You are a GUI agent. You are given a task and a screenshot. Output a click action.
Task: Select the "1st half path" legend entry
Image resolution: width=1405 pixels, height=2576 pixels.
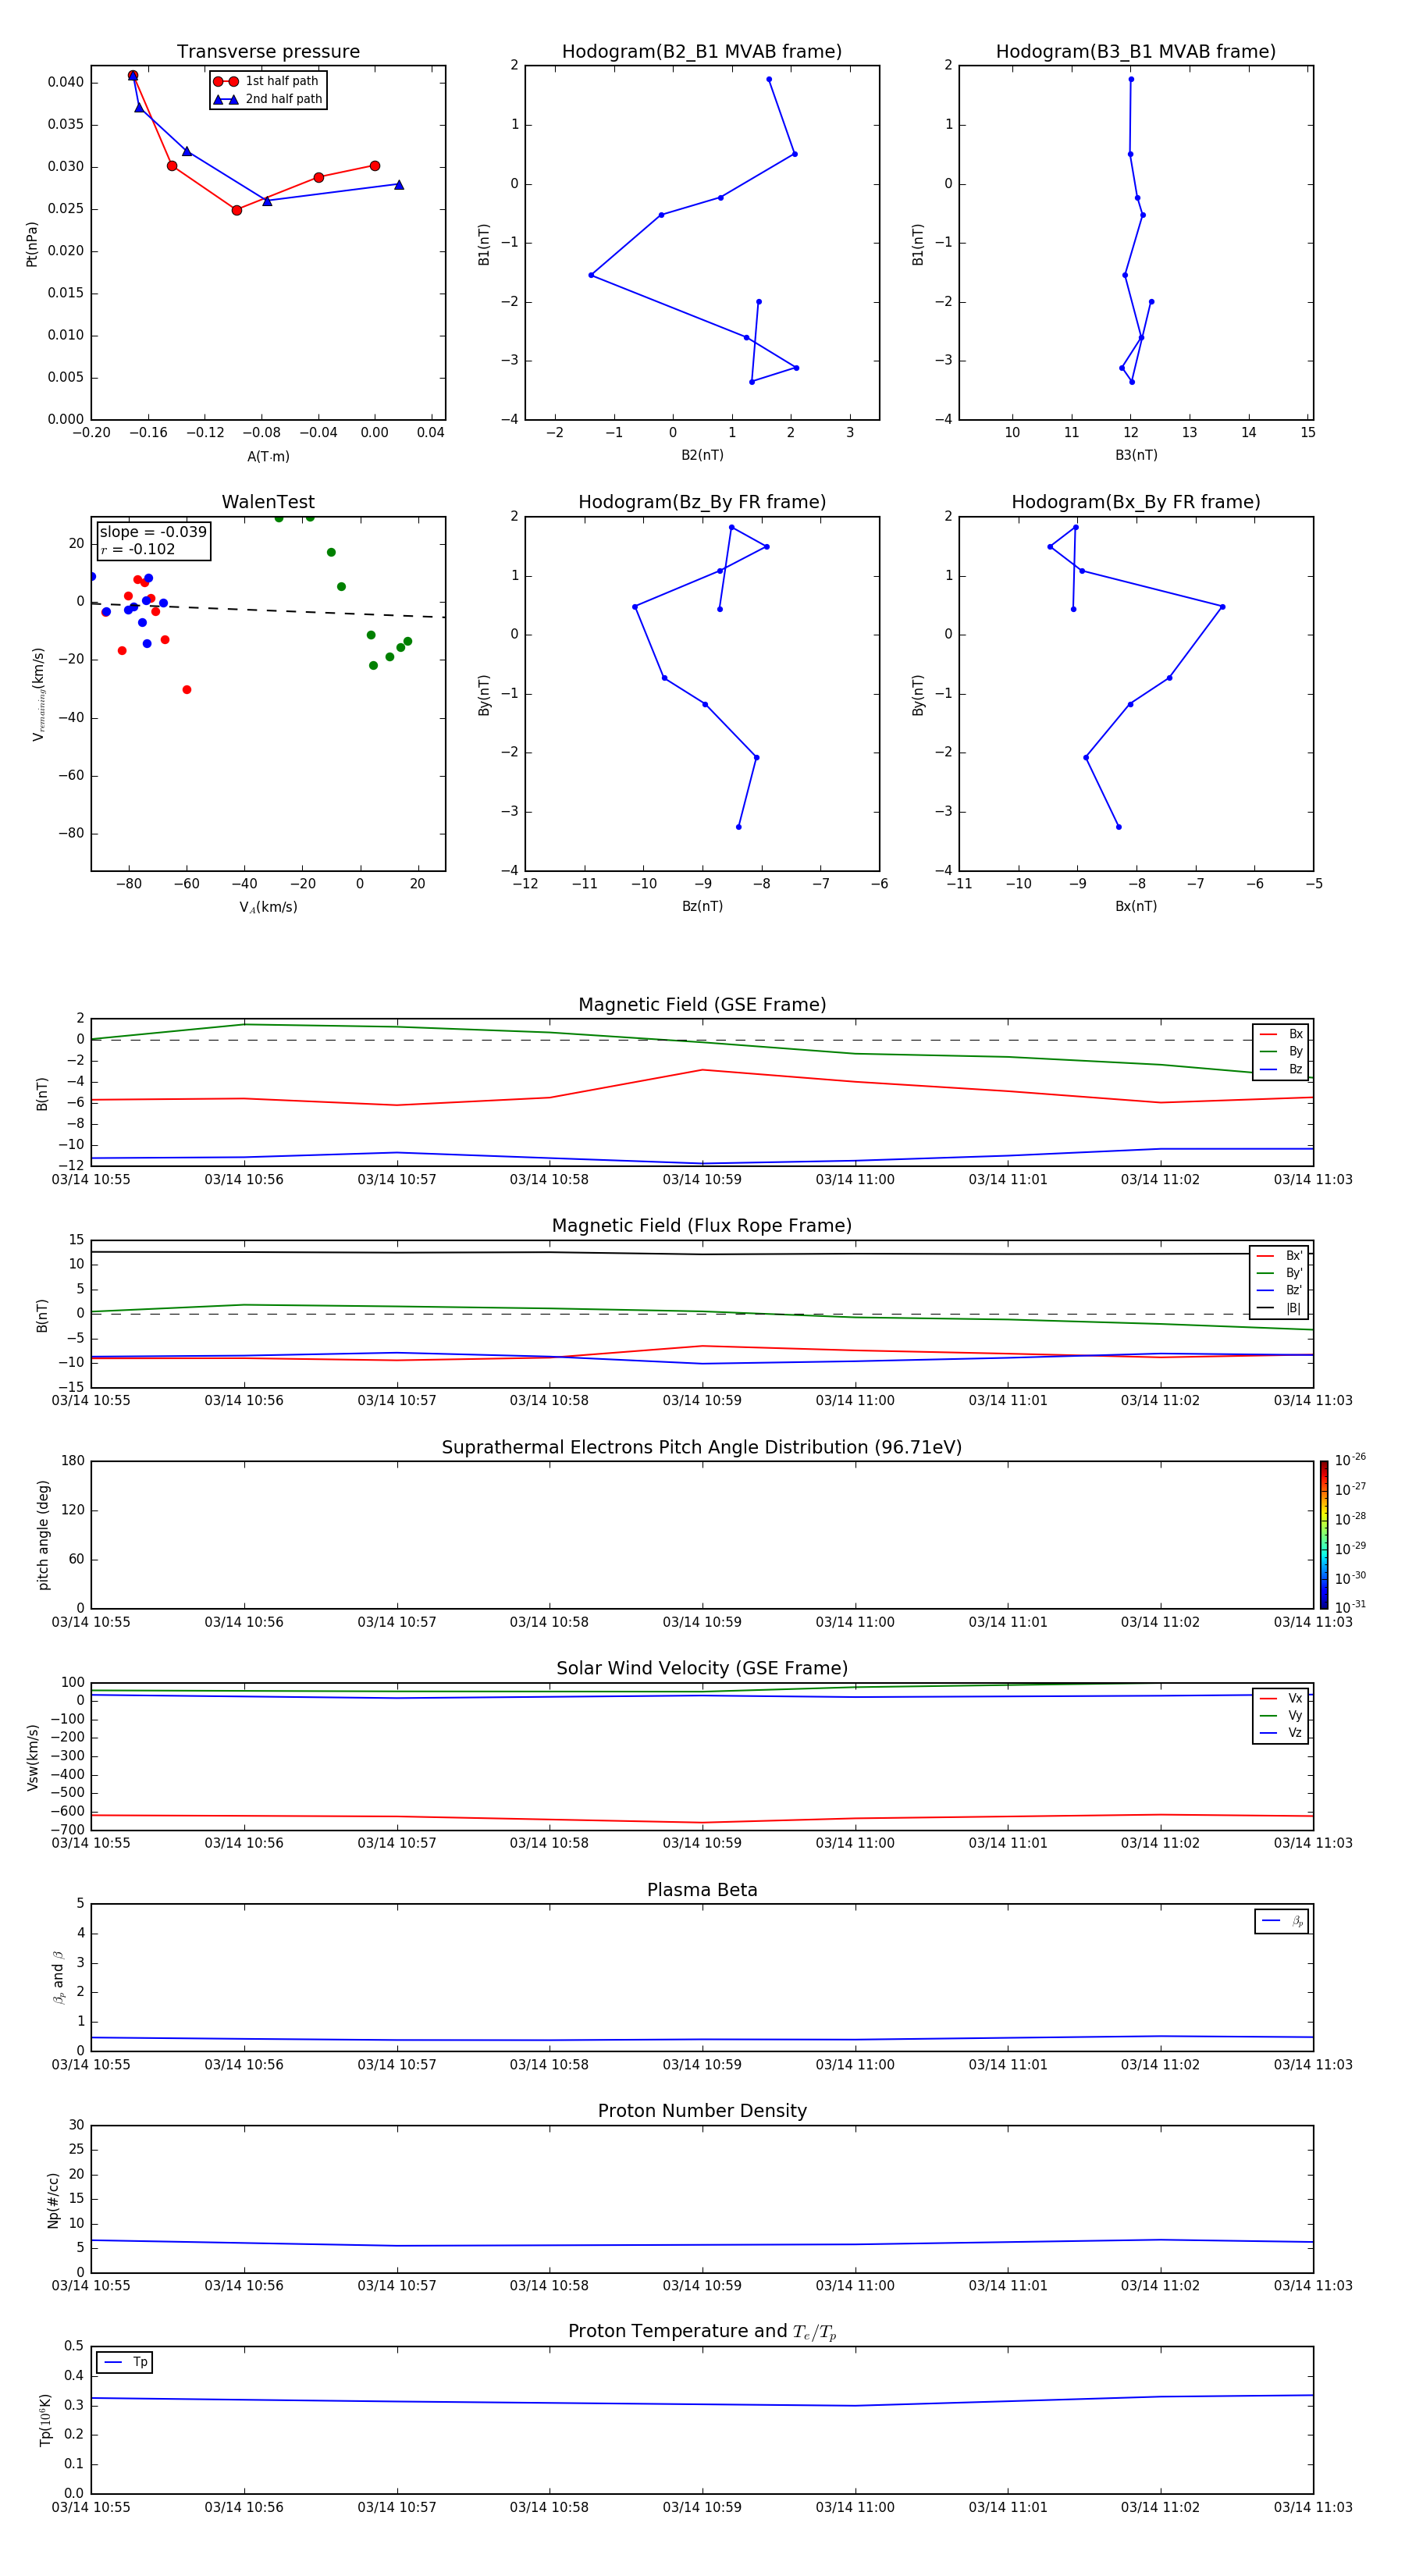click(267, 81)
